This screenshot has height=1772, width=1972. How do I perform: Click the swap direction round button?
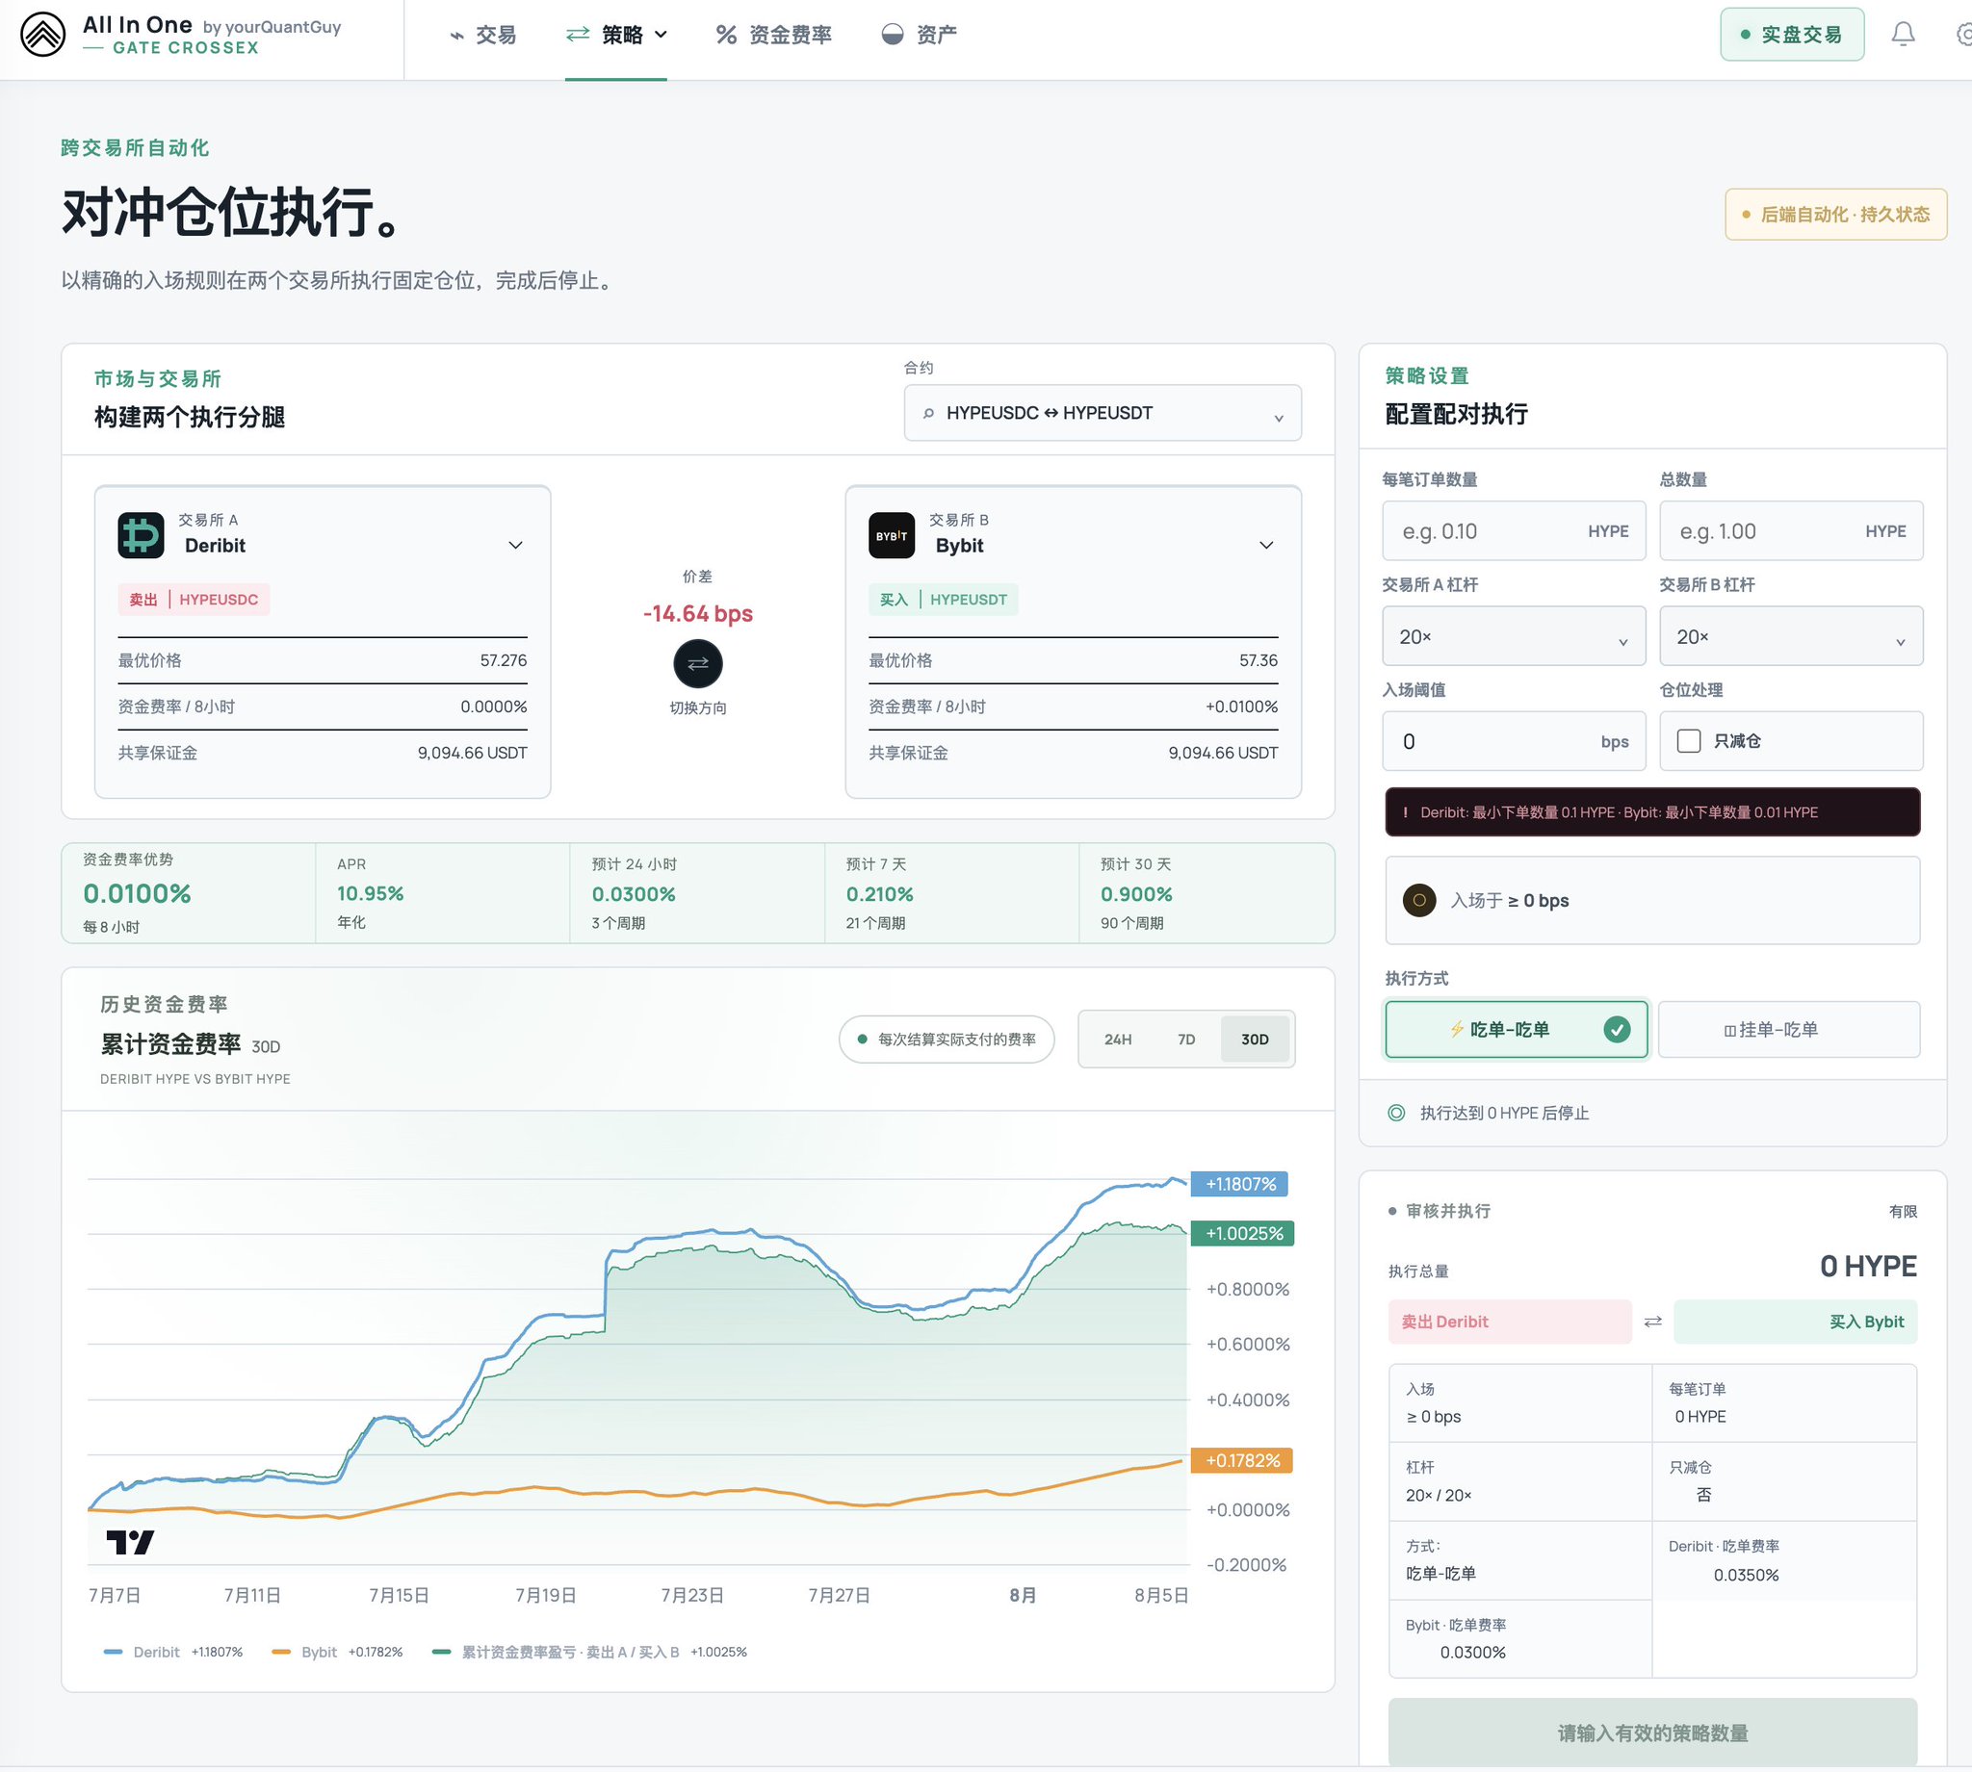point(697,664)
